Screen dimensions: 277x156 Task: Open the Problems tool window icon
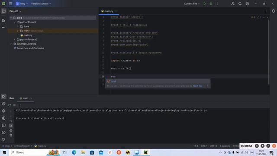point(3,133)
